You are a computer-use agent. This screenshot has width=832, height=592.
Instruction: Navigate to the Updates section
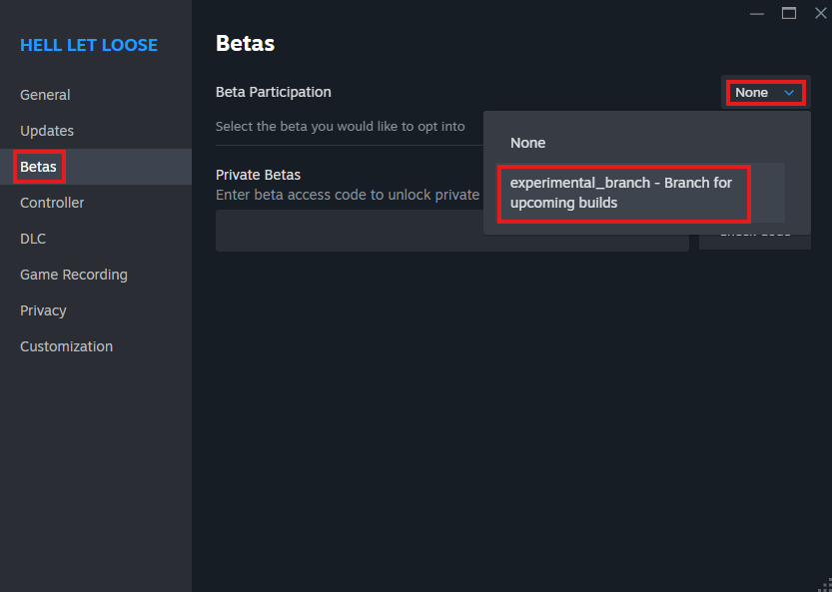tap(46, 131)
